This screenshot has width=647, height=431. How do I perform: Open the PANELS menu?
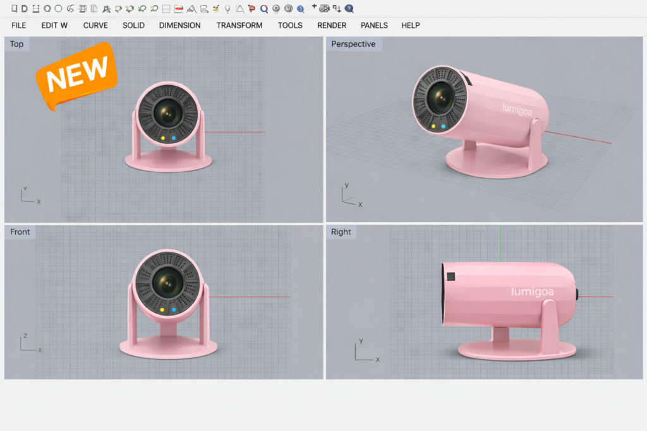[374, 26]
